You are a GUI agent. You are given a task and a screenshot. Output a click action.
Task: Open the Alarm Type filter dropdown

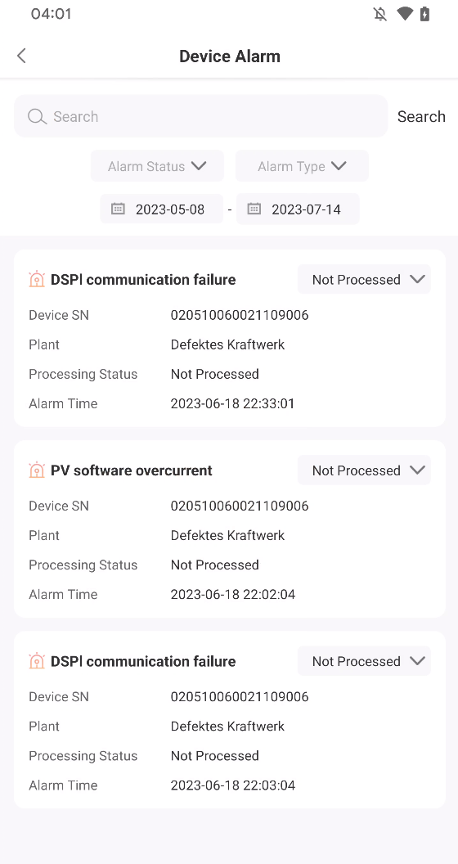pos(302,166)
